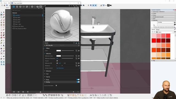Pick the eyedropper sample paint icon in the tray
The height and width of the screenshot is (99, 176).
coord(175,29)
